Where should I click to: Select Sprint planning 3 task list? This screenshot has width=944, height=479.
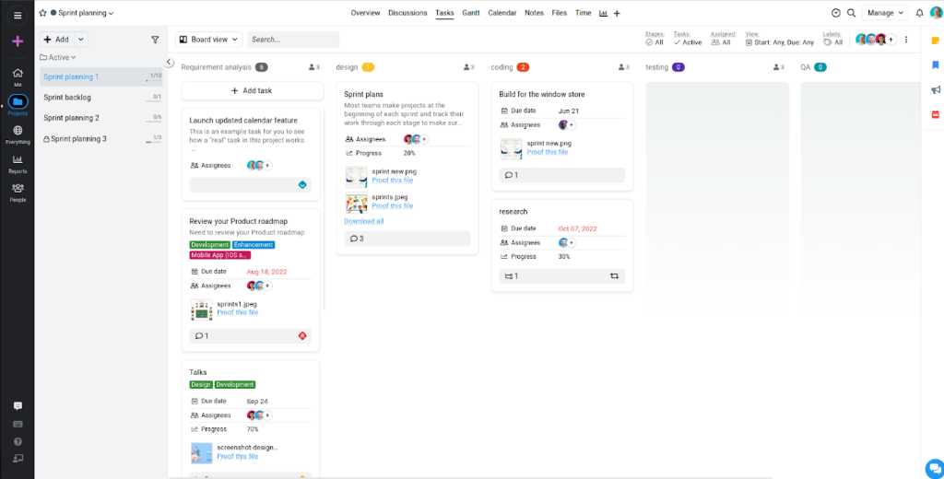[101, 138]
